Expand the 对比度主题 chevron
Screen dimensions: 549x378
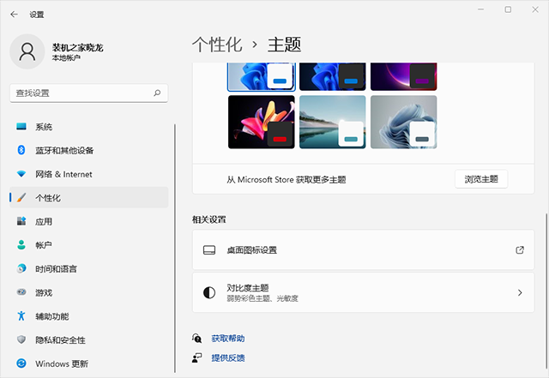(x=520, y=292)
